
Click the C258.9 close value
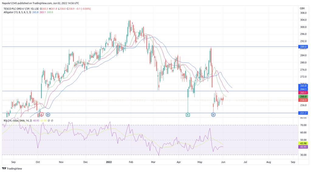pos(70,9)
